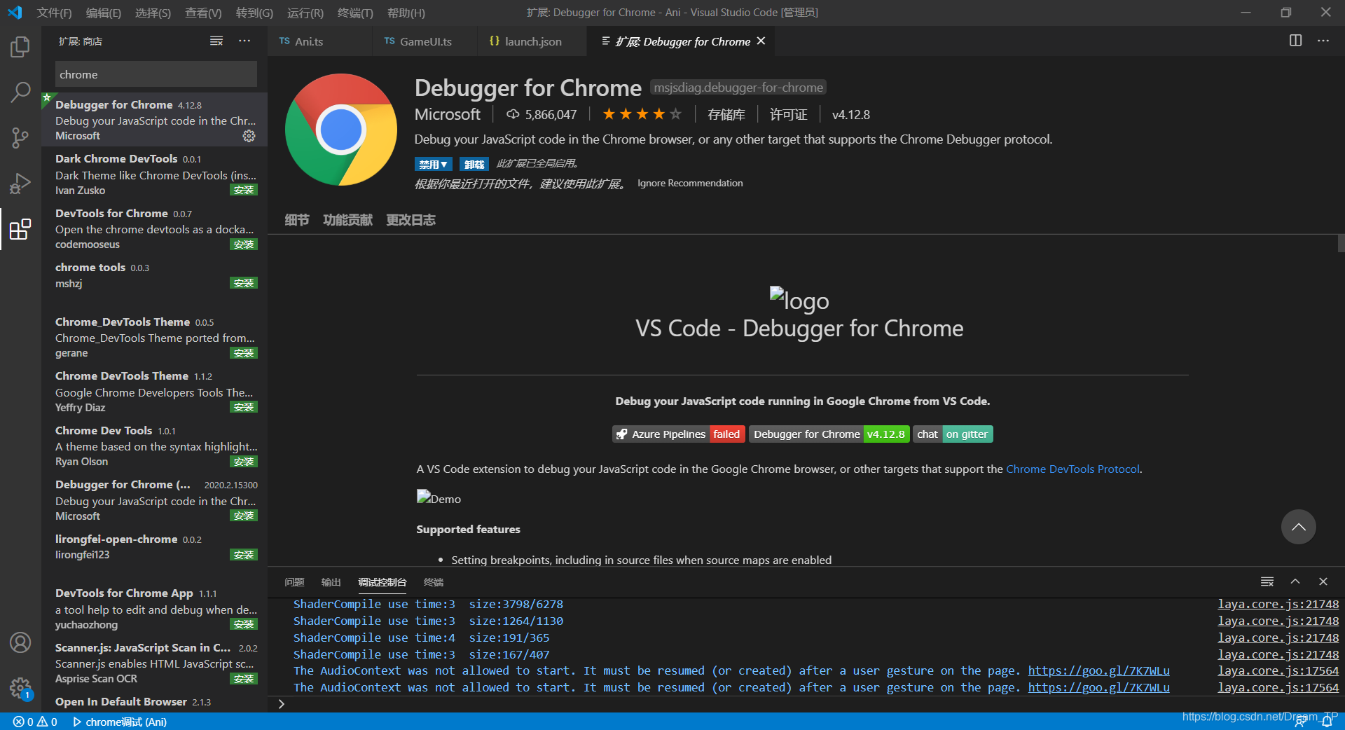Split the editor to the right
The width and height of the screenshot is (1345, 730).
click(1296, 41)
